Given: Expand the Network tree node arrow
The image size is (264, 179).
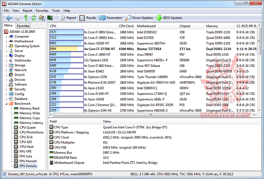Looking at the screenshot, I should [x=7, y=70].
